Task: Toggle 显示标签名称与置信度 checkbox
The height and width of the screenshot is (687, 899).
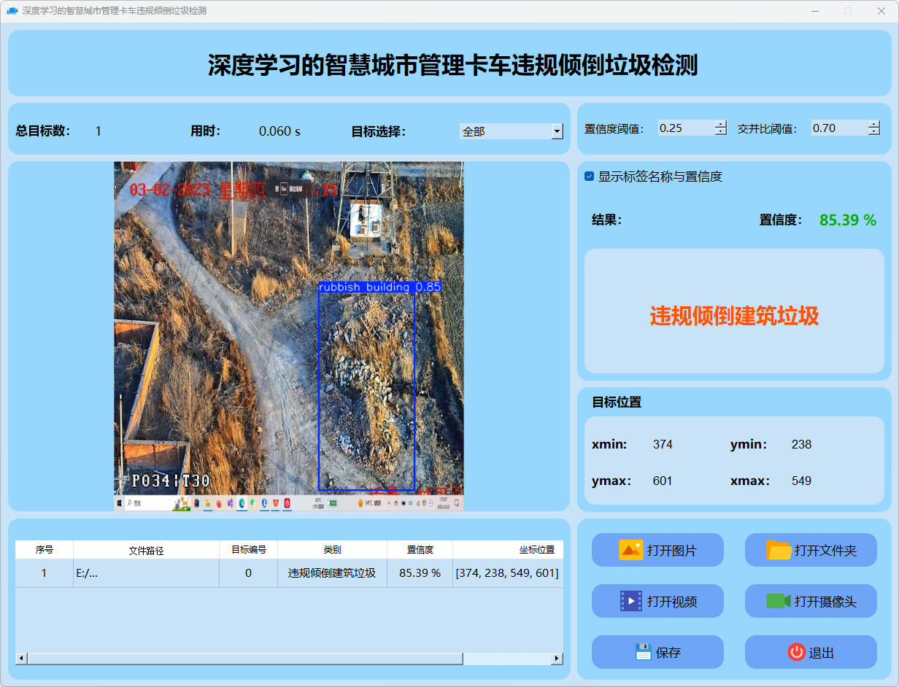Action: click(590, 176)
